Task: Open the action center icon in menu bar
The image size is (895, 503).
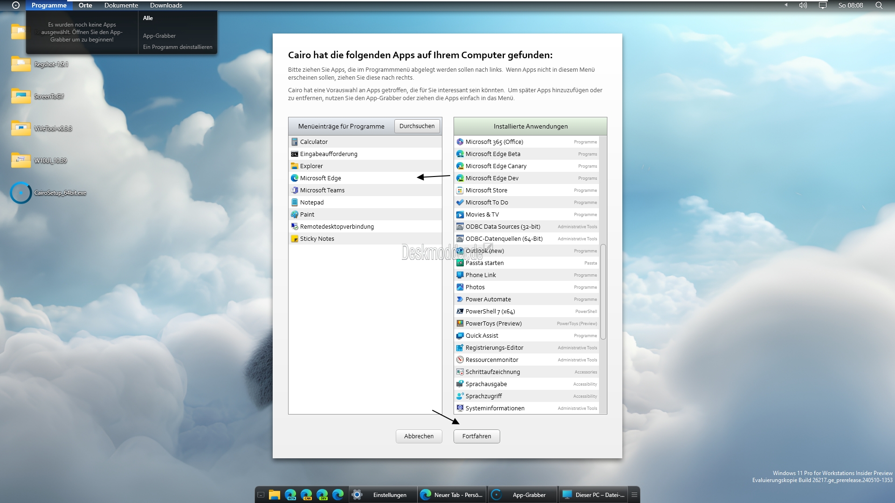Action: [x=823, y=5]
